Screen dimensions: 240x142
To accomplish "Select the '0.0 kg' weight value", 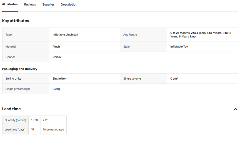I will (56, 89).
